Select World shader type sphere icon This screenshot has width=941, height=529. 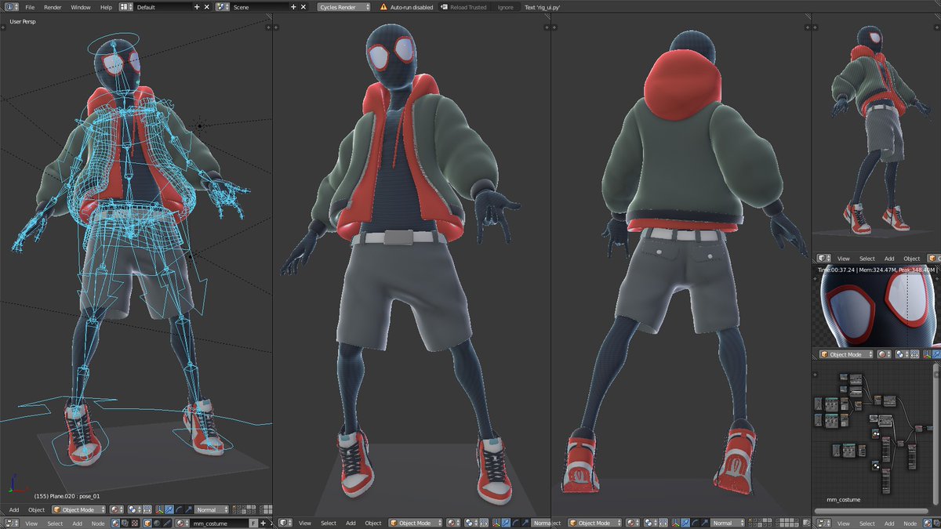pos(157,524)
